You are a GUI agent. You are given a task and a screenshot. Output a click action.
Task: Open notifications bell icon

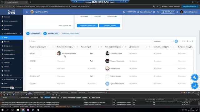177,12
